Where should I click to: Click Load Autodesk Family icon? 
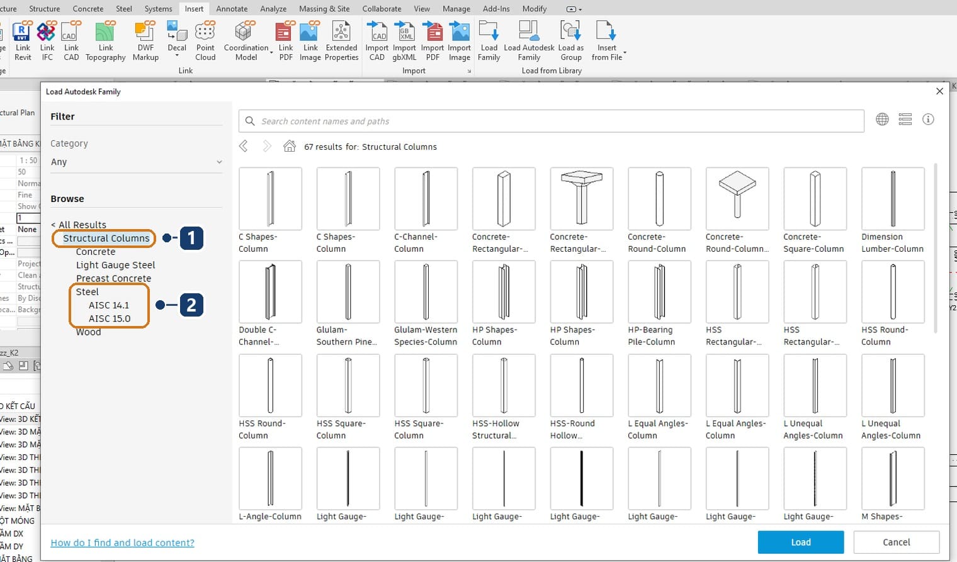pos(529,41)
